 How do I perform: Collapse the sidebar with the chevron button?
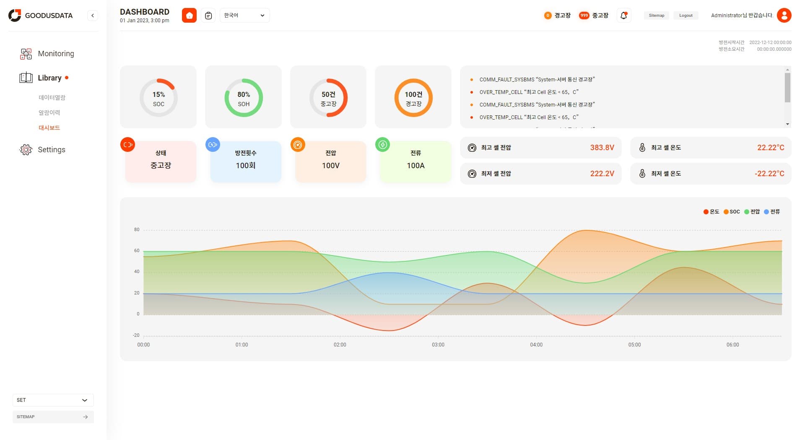[x=93, y=16]
